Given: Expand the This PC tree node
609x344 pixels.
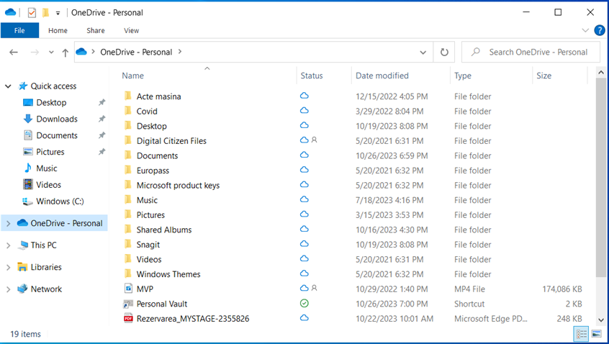Looking at the screenshot, I should [8, 245].
